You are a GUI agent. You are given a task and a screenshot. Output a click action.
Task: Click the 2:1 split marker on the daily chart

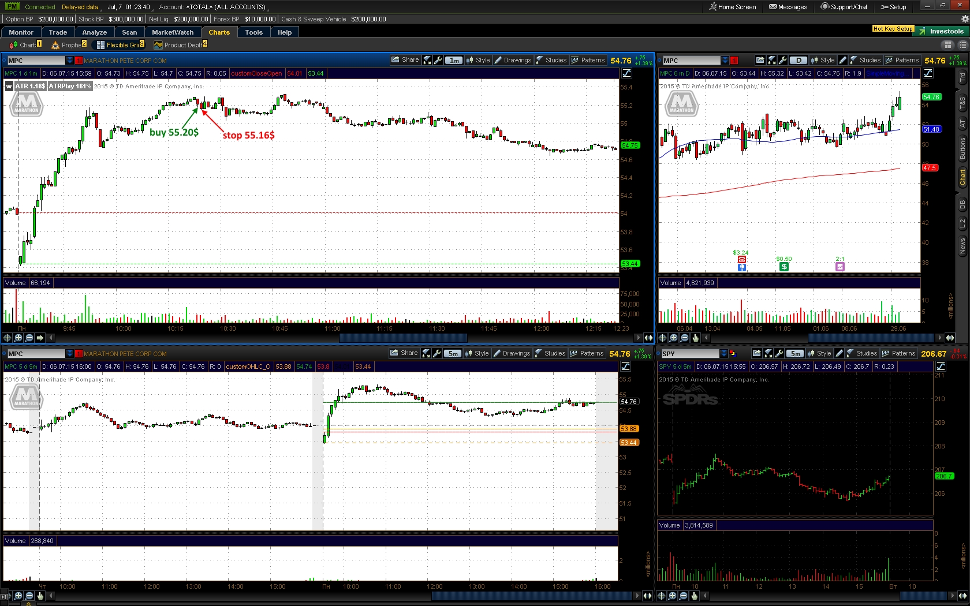click(840, 266)
